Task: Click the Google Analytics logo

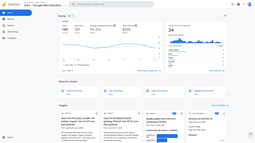Action: 4,4
